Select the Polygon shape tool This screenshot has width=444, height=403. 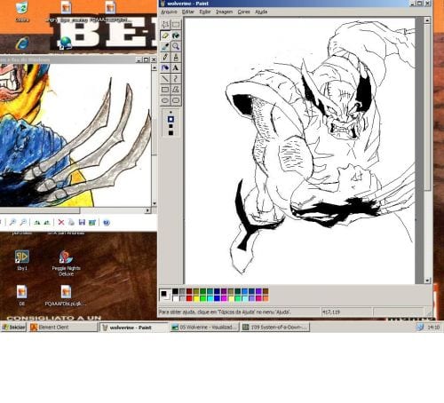coord(176,90)
